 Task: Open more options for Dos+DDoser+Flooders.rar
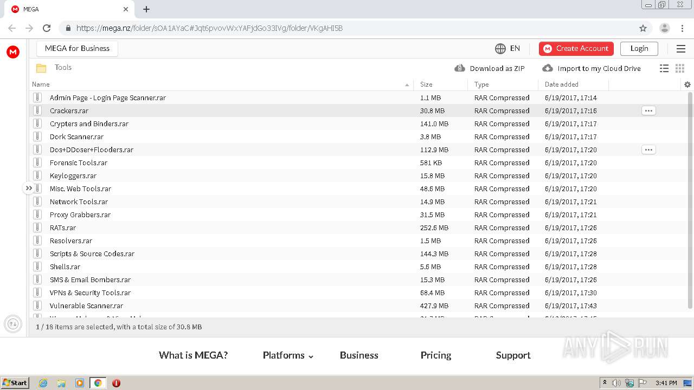(x=648, y=149)
